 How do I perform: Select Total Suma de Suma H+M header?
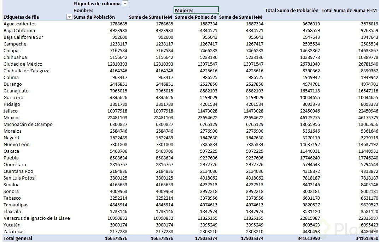tap(349, 10)
